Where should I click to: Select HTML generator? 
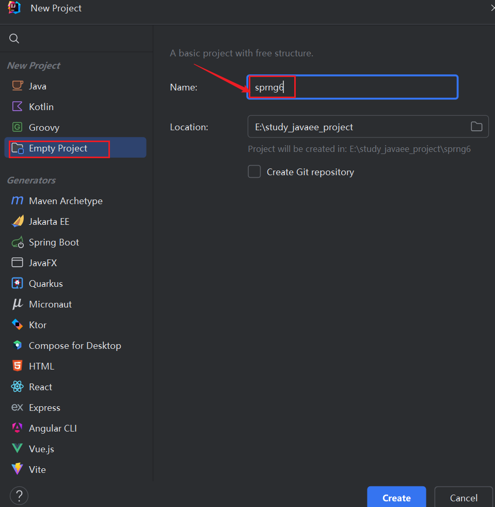coord(75,366)
